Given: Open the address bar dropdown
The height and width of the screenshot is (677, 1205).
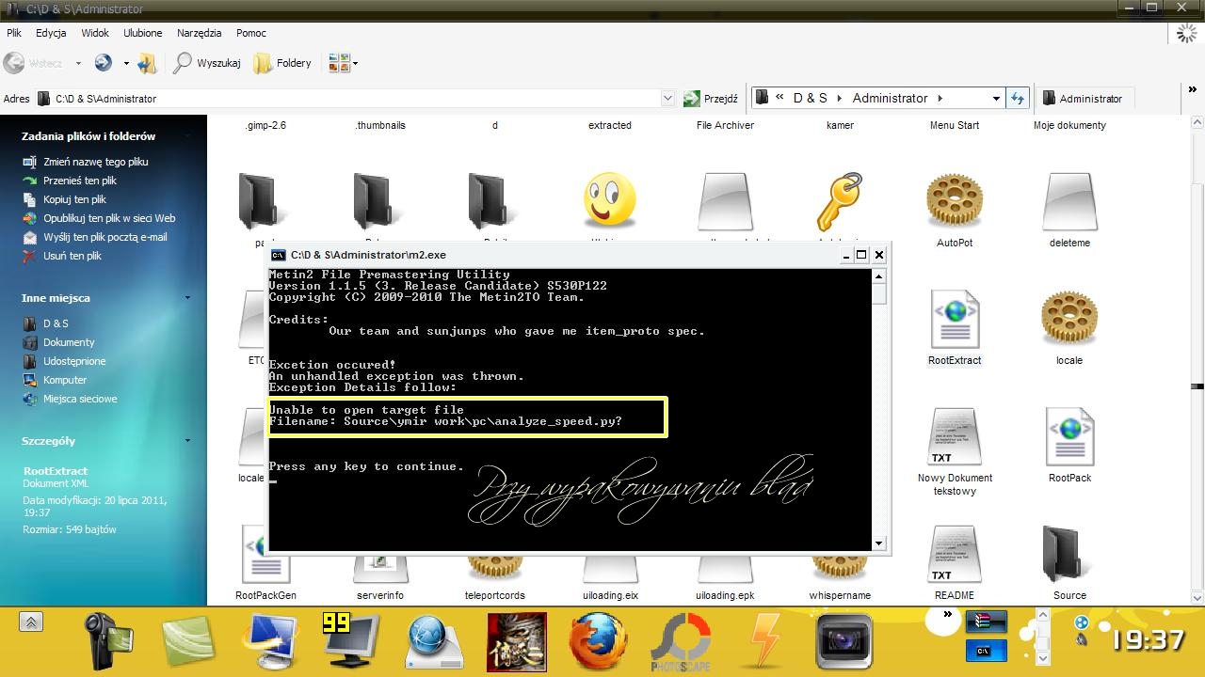Looking at the screenshot, I should point(667,98).
